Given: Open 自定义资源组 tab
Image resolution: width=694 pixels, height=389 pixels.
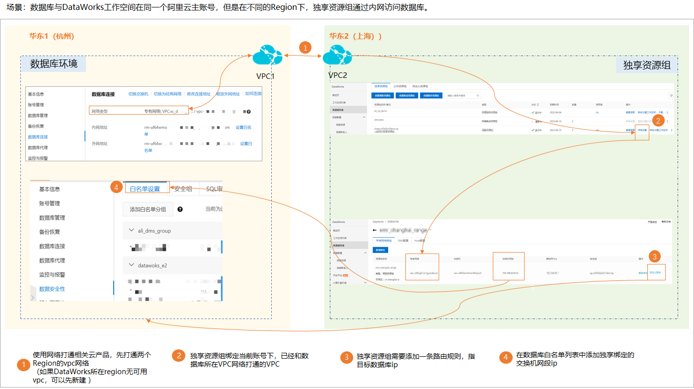Looking at the screenshot, I should point(420,86).
